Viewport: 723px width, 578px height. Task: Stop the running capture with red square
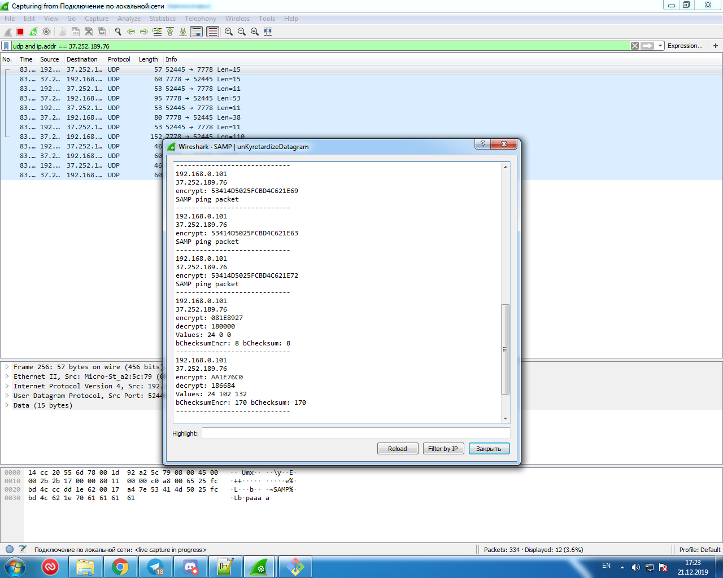pos(20,32)
